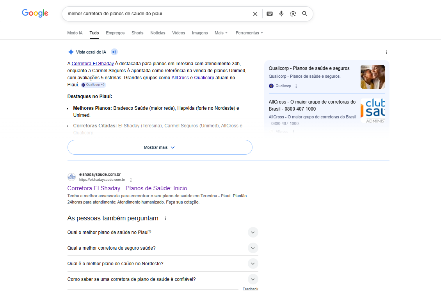Click the 'Mostrar mais' button

(x=160, y=147)
